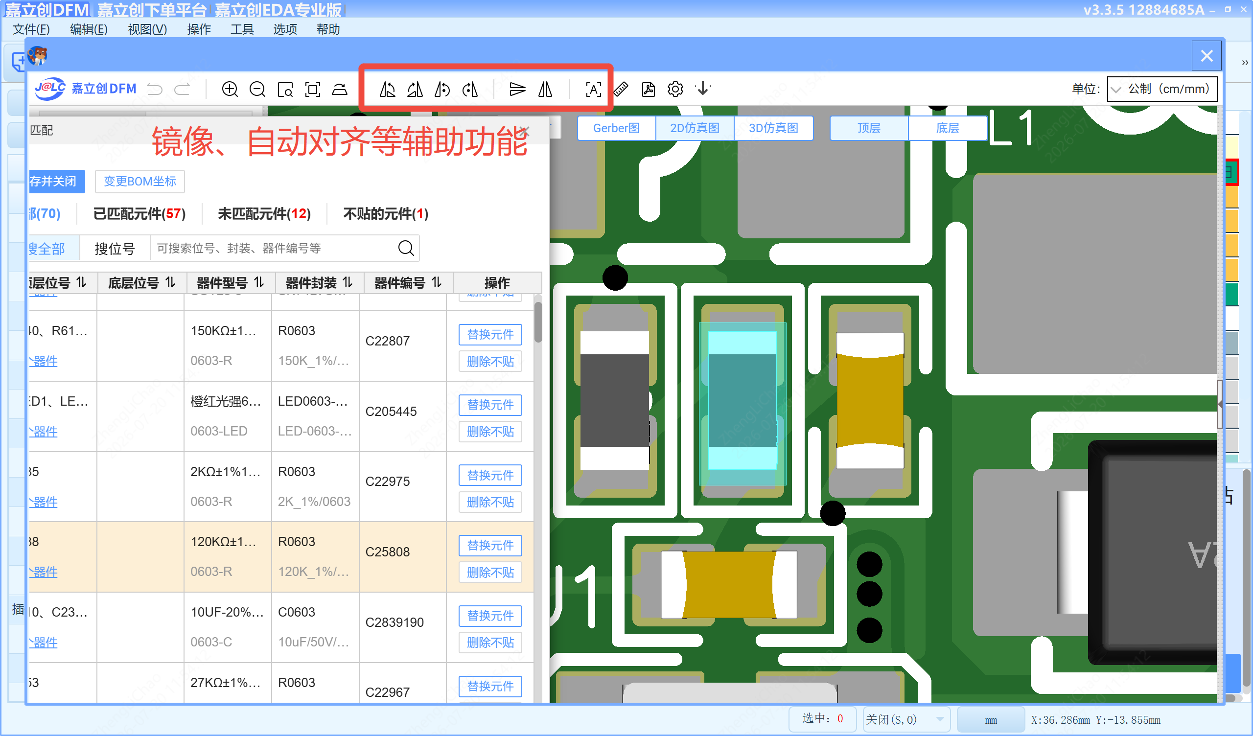Expand the » overflow chevron at top right
Viewport: 1253px width, 736px height.
[1244, 63]
